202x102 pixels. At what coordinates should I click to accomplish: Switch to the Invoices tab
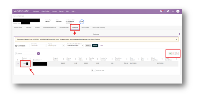point(37,28)
